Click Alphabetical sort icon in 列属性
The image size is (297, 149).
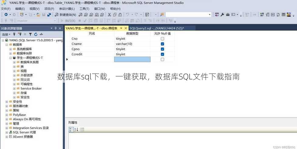76,130
